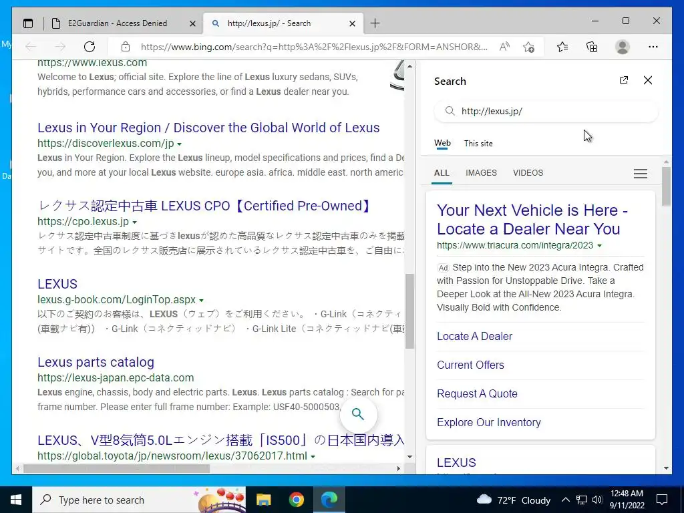Open Collections panel
The width and height of the screenshot is (684, 513).
592,47
